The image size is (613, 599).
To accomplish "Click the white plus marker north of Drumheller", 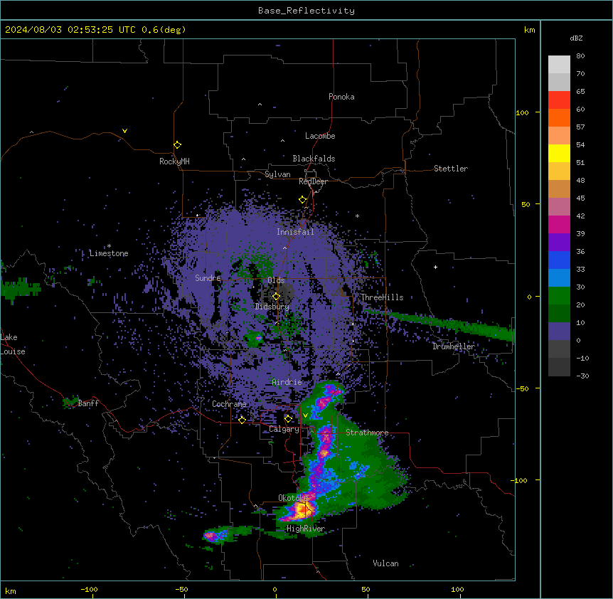I will tap(435, 267).
